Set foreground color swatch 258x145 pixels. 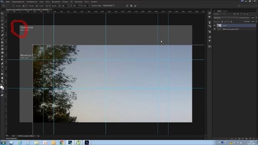click(2, 87)
